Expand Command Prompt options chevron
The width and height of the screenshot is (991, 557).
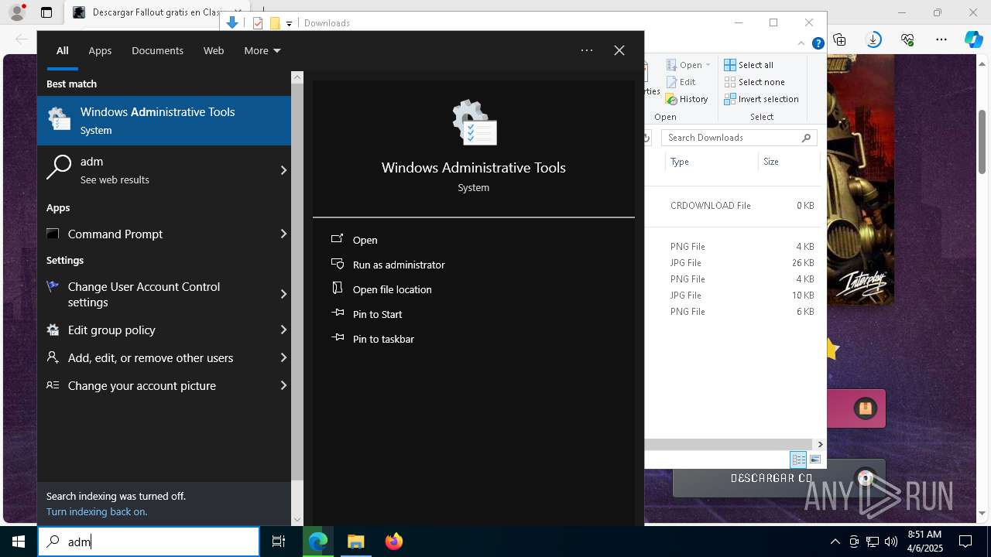coord(283,234)
